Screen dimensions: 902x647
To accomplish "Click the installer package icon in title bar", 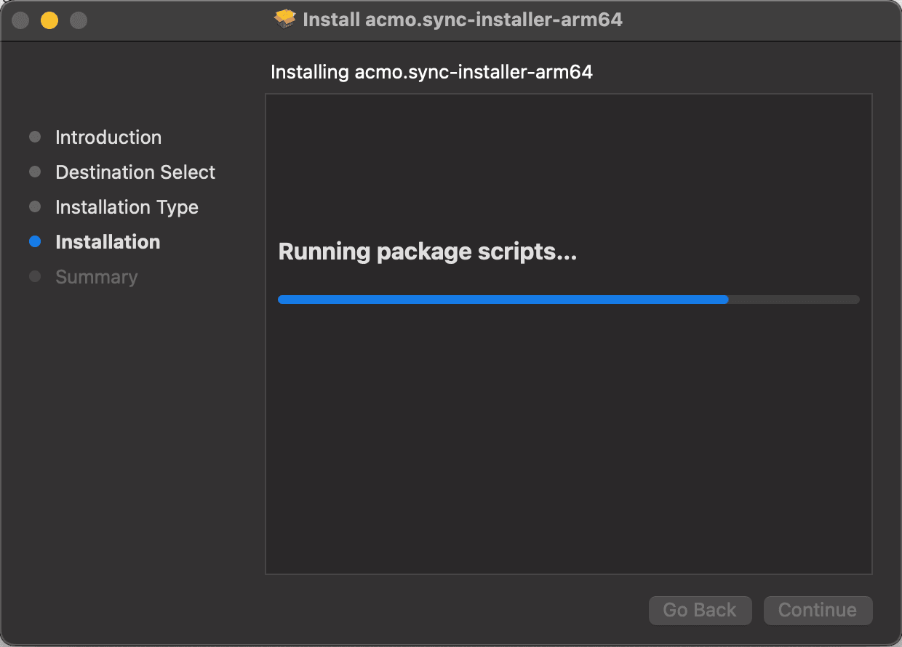I will pyautogui.click(x=284, y=20).
